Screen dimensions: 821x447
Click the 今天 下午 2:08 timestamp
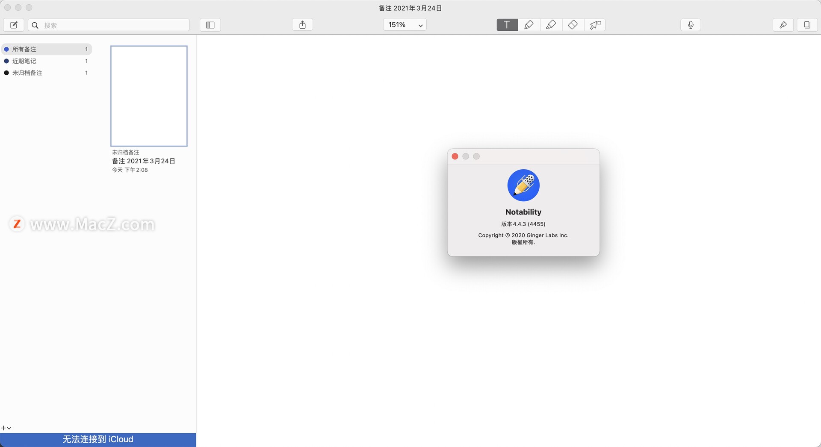tap(130, 170)
